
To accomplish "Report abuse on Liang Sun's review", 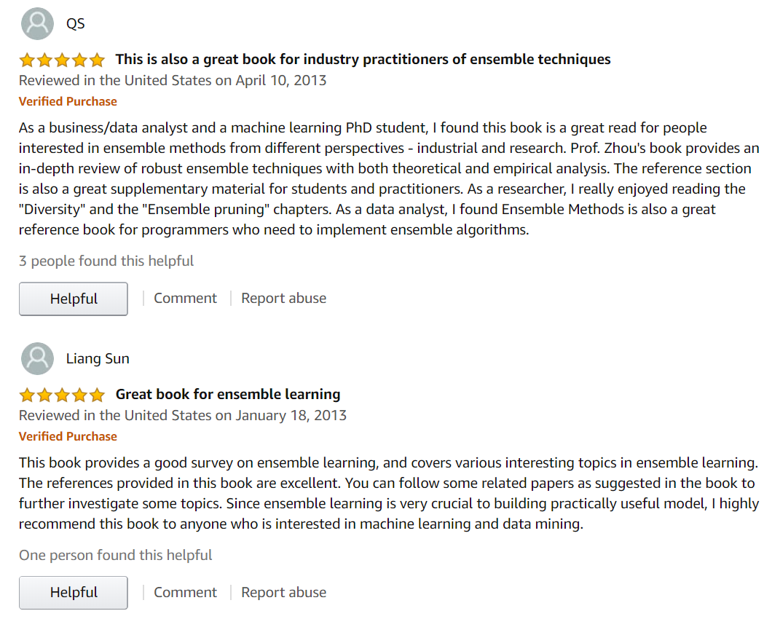I will click(283, 592).
